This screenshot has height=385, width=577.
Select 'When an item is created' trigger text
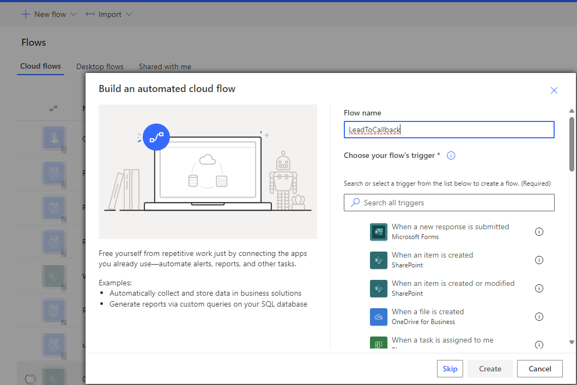pyautogui.click(x=432, y=255)
